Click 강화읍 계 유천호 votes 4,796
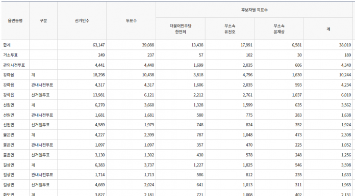Viewport: 355px width, 196px height. 247,75
